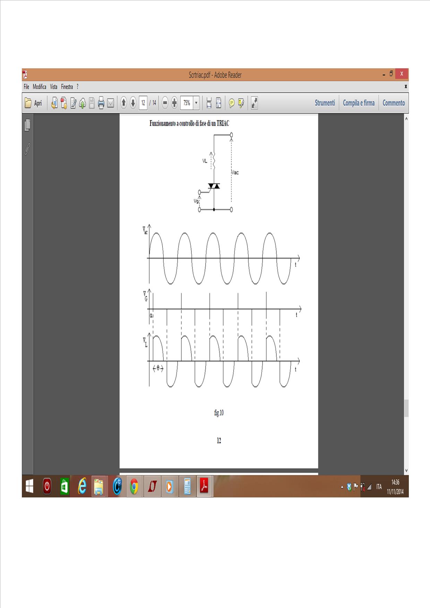Open the Strumenti pane
The image size is (430, 608).
click(325, 103)
